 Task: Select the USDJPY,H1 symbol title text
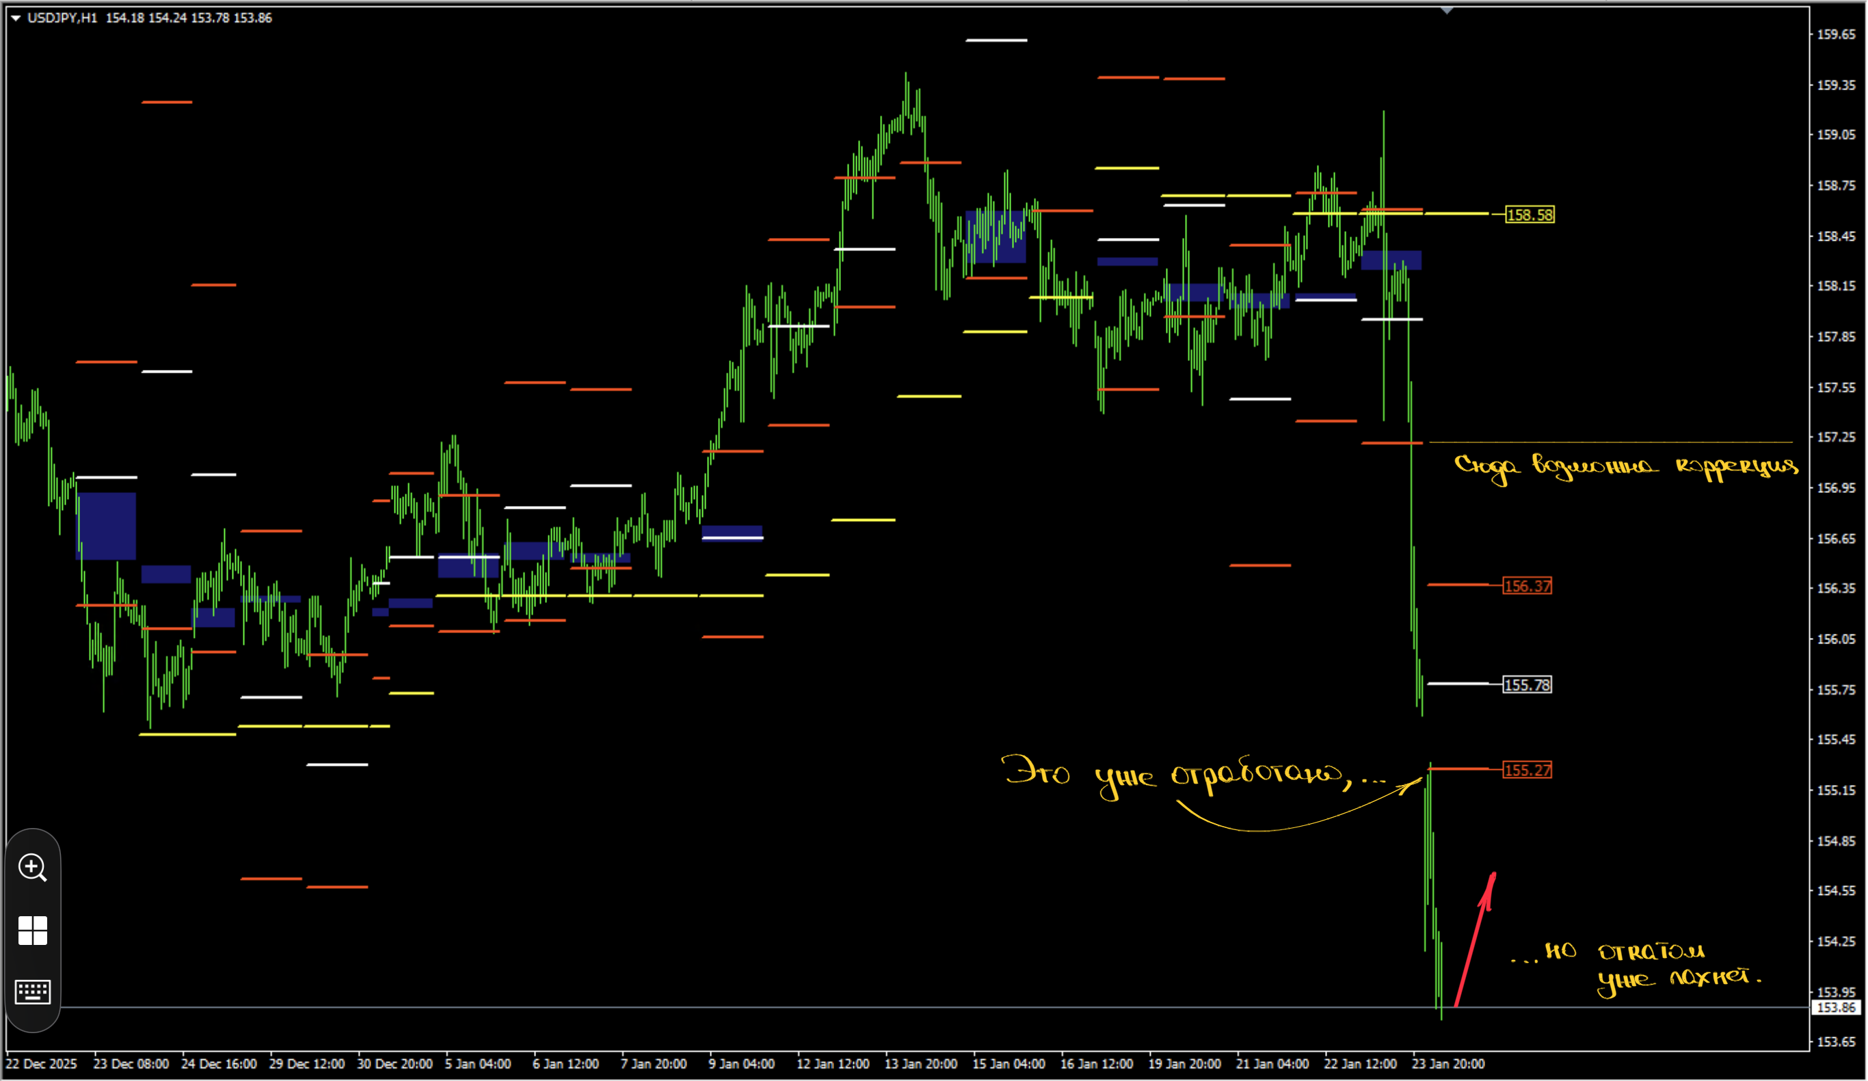point(62,18)
